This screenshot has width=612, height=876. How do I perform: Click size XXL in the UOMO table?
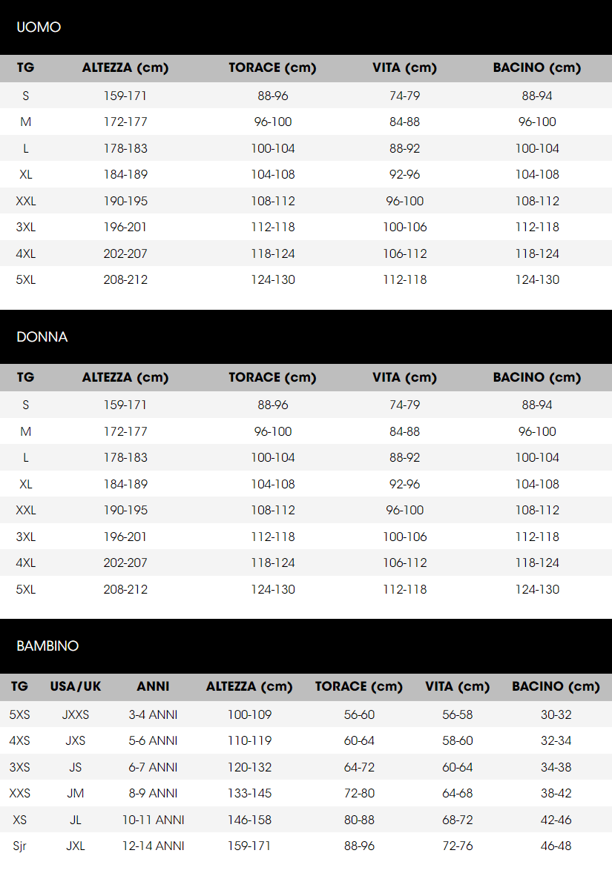click(x=26, y=201)
